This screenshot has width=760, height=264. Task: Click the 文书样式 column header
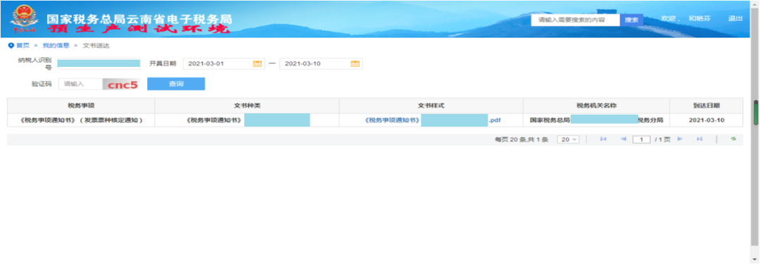click(x=431, y=106)
